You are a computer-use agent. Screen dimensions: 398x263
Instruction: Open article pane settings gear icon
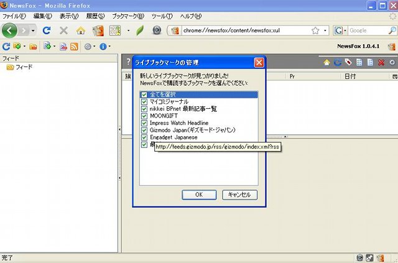(x=392, y=62)
